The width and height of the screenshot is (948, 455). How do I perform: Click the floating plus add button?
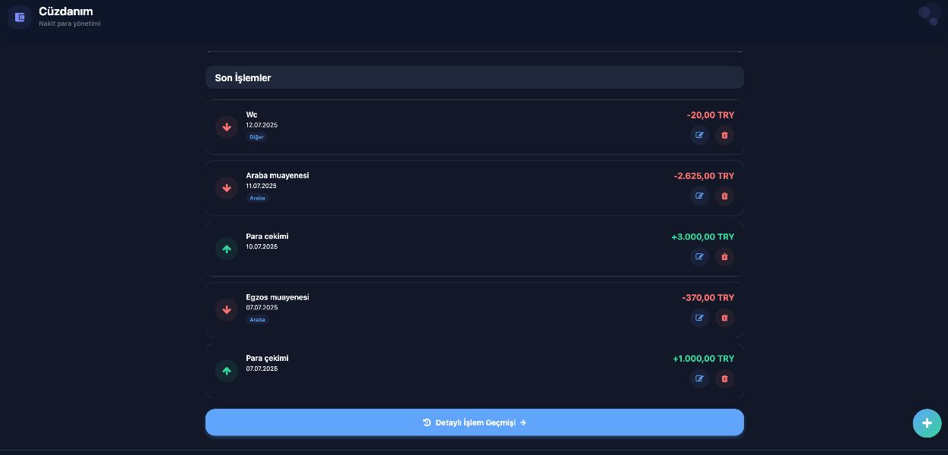tap(927, 423)
